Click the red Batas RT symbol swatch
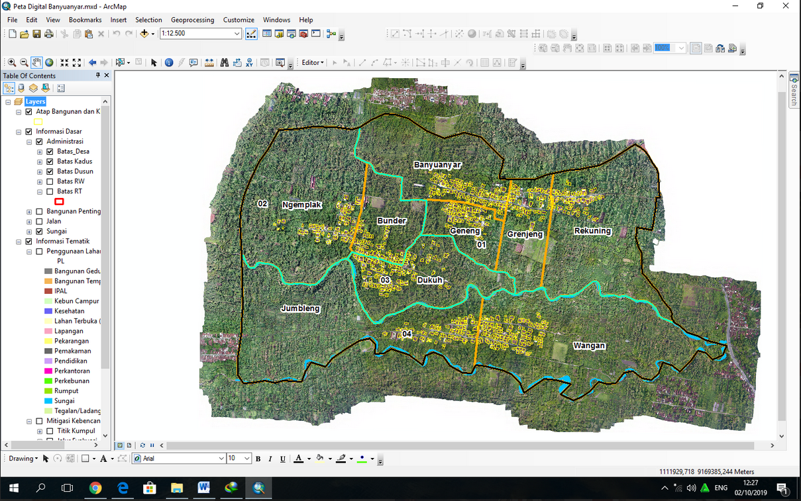This screenshot has width=801, height=501. click(x=59, y=201)
